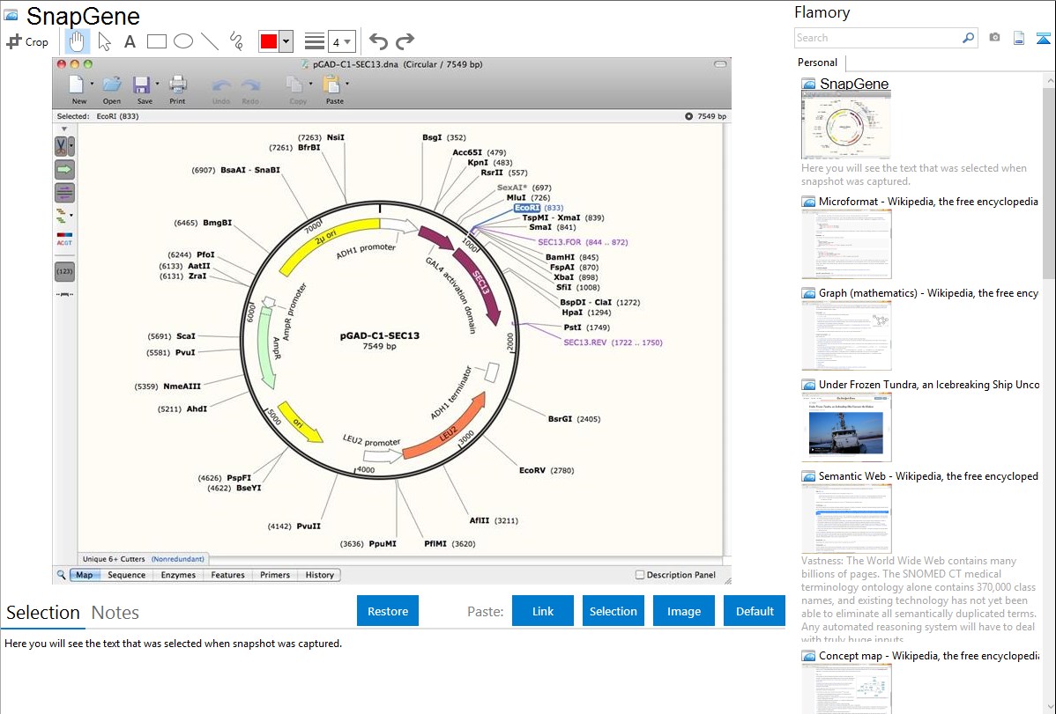This screenshot has width=1056, height=714.
Task: Click the Selection paste button
Action: [x=613, y=610]
